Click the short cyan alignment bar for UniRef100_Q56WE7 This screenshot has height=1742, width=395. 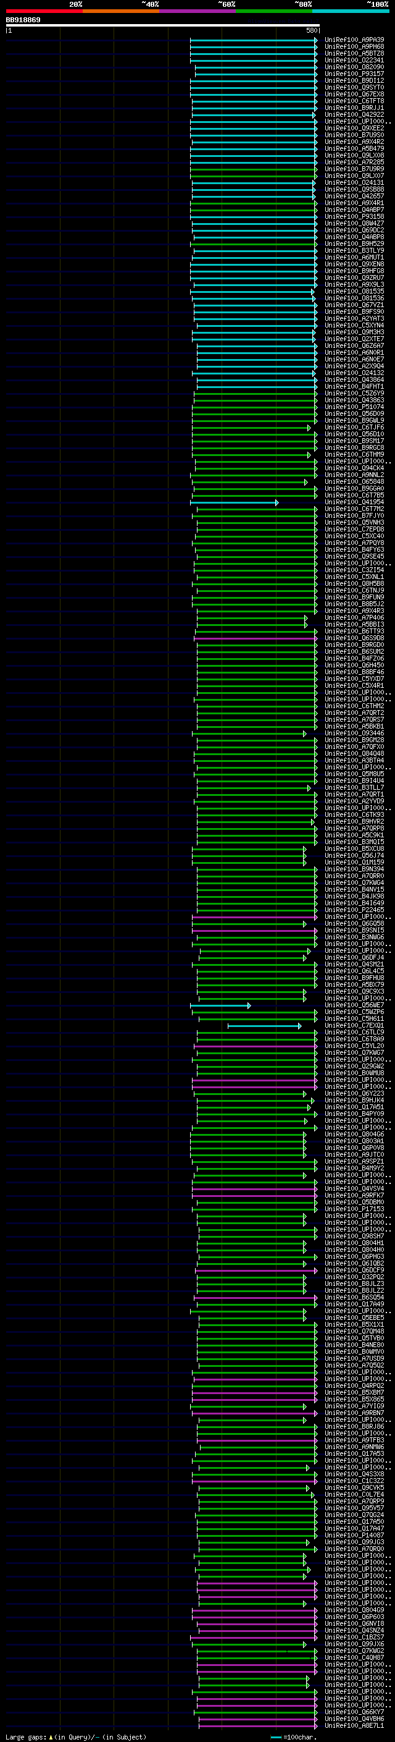[x=220, y=1005]
